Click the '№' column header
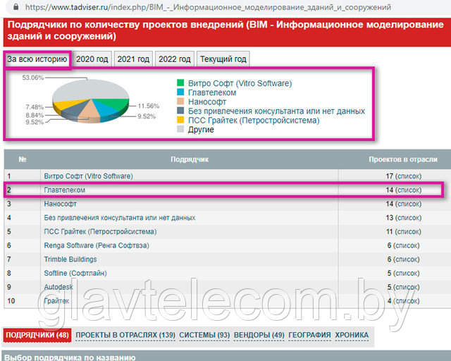This screenshot has height=361, width=451. pyautogui.click(x=23, y=159)
